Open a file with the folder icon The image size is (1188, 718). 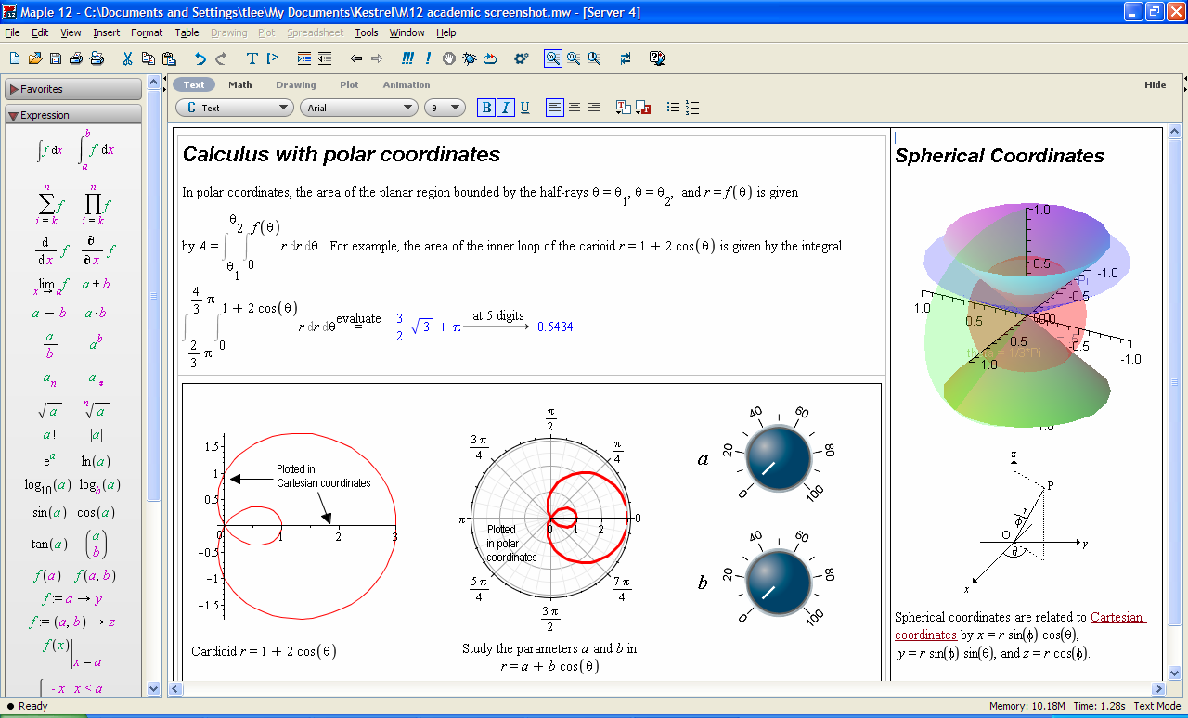click(35, 58)
